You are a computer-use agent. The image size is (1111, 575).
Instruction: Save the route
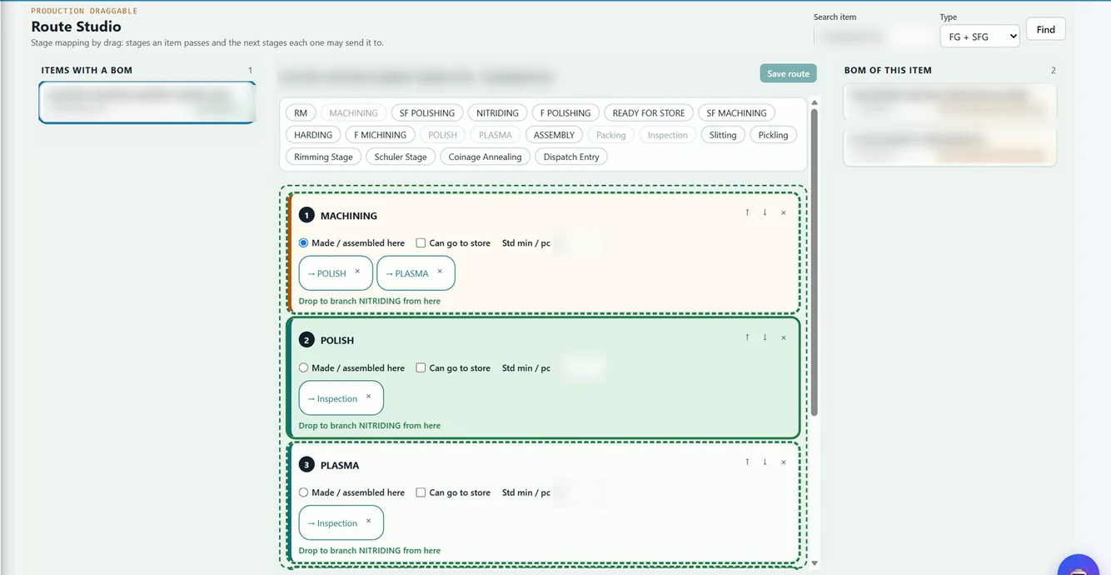[x=788, y=73]
